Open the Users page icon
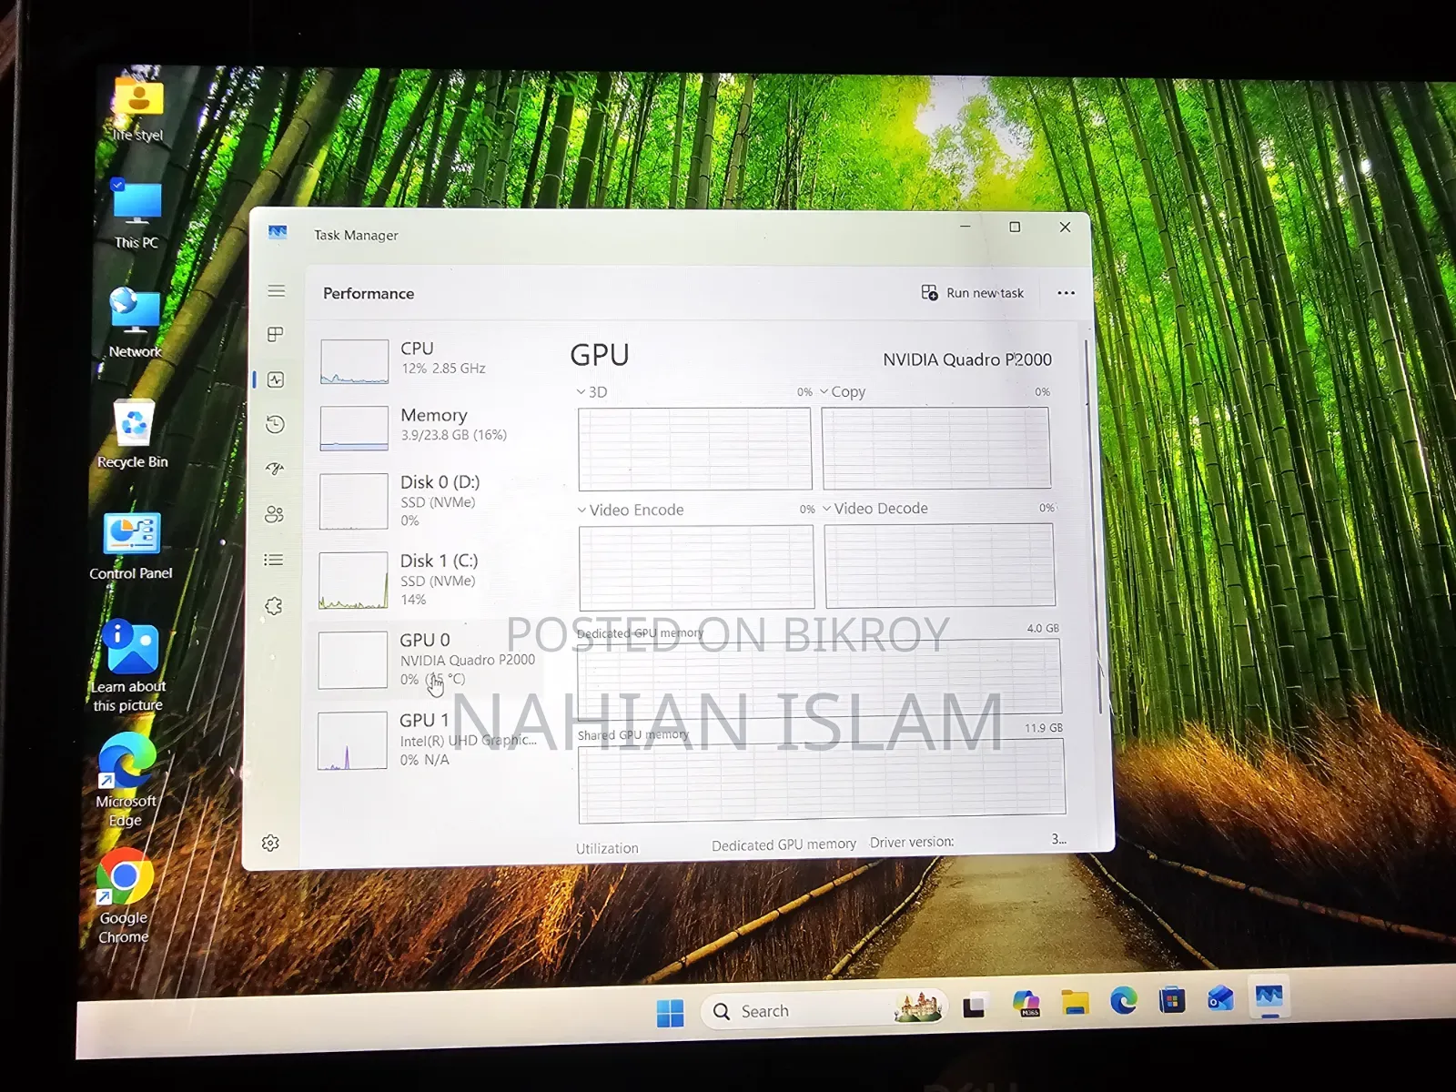 pyautogui.click(x=274, y=514)
